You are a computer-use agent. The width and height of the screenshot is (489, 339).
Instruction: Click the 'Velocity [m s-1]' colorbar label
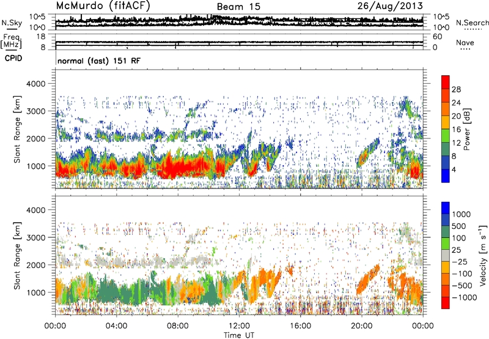coord(483,255)
